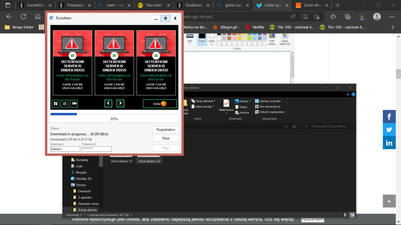Click Zaznacz wszystko in Explorer ribbon
Image resolution: width=401 pixels, height=225 pixels.
point(269,101)
